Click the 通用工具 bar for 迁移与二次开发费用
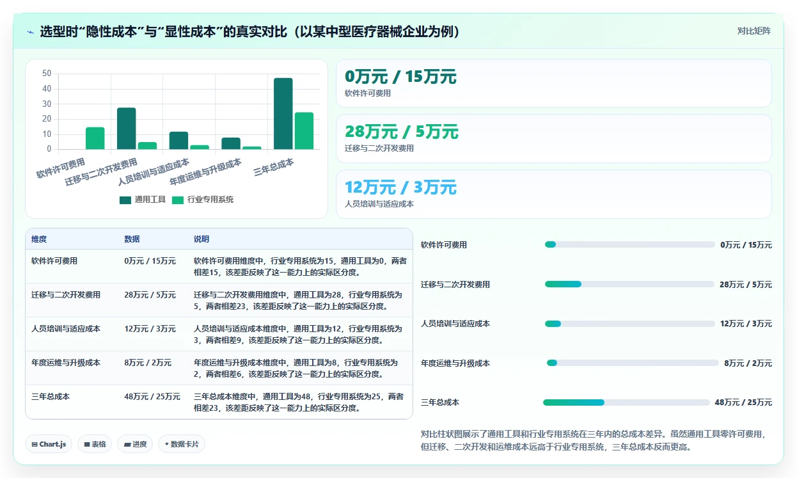The width and height of the screenshot is (797, 478). 126,129
